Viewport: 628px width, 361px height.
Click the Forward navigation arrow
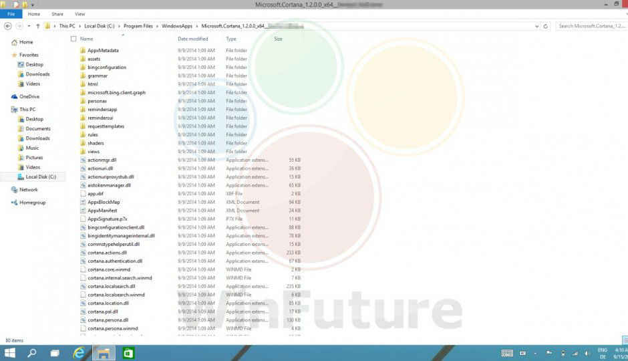(19, 26)
